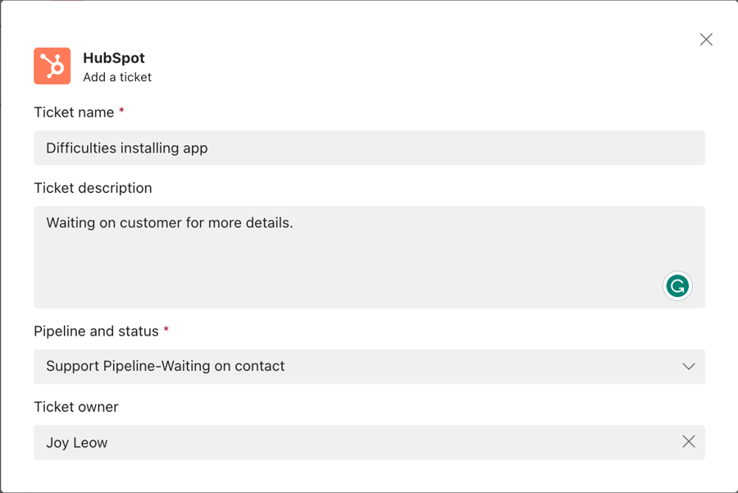Screen dimensions: 738x493
Task: Open the Support Pipeline status selector
Action: [369, 367]
